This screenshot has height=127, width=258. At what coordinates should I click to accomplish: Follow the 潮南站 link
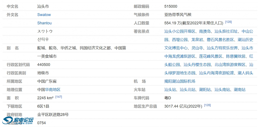[240, 90]
